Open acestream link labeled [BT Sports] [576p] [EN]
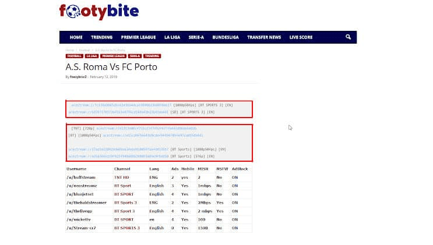Image resolution: width=433 pixels, height=245 pixels. pyautogui.click(x=118, y=156)
